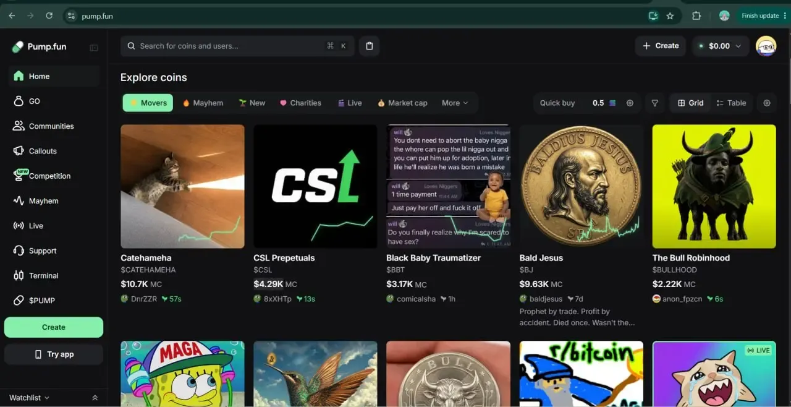Open the filter funnel icon

click(654, 103)
